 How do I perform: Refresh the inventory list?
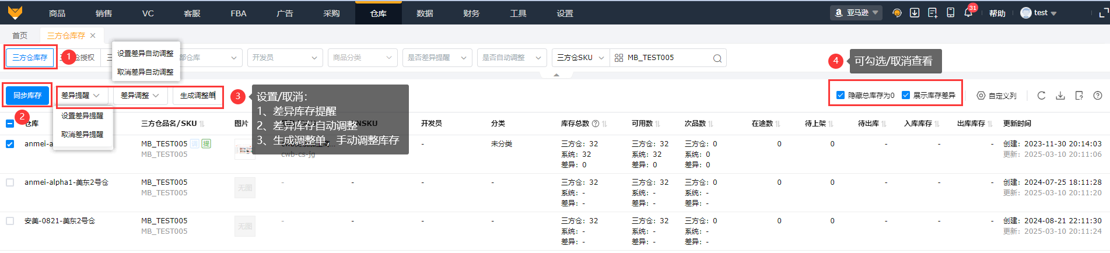click(1041, 96)
